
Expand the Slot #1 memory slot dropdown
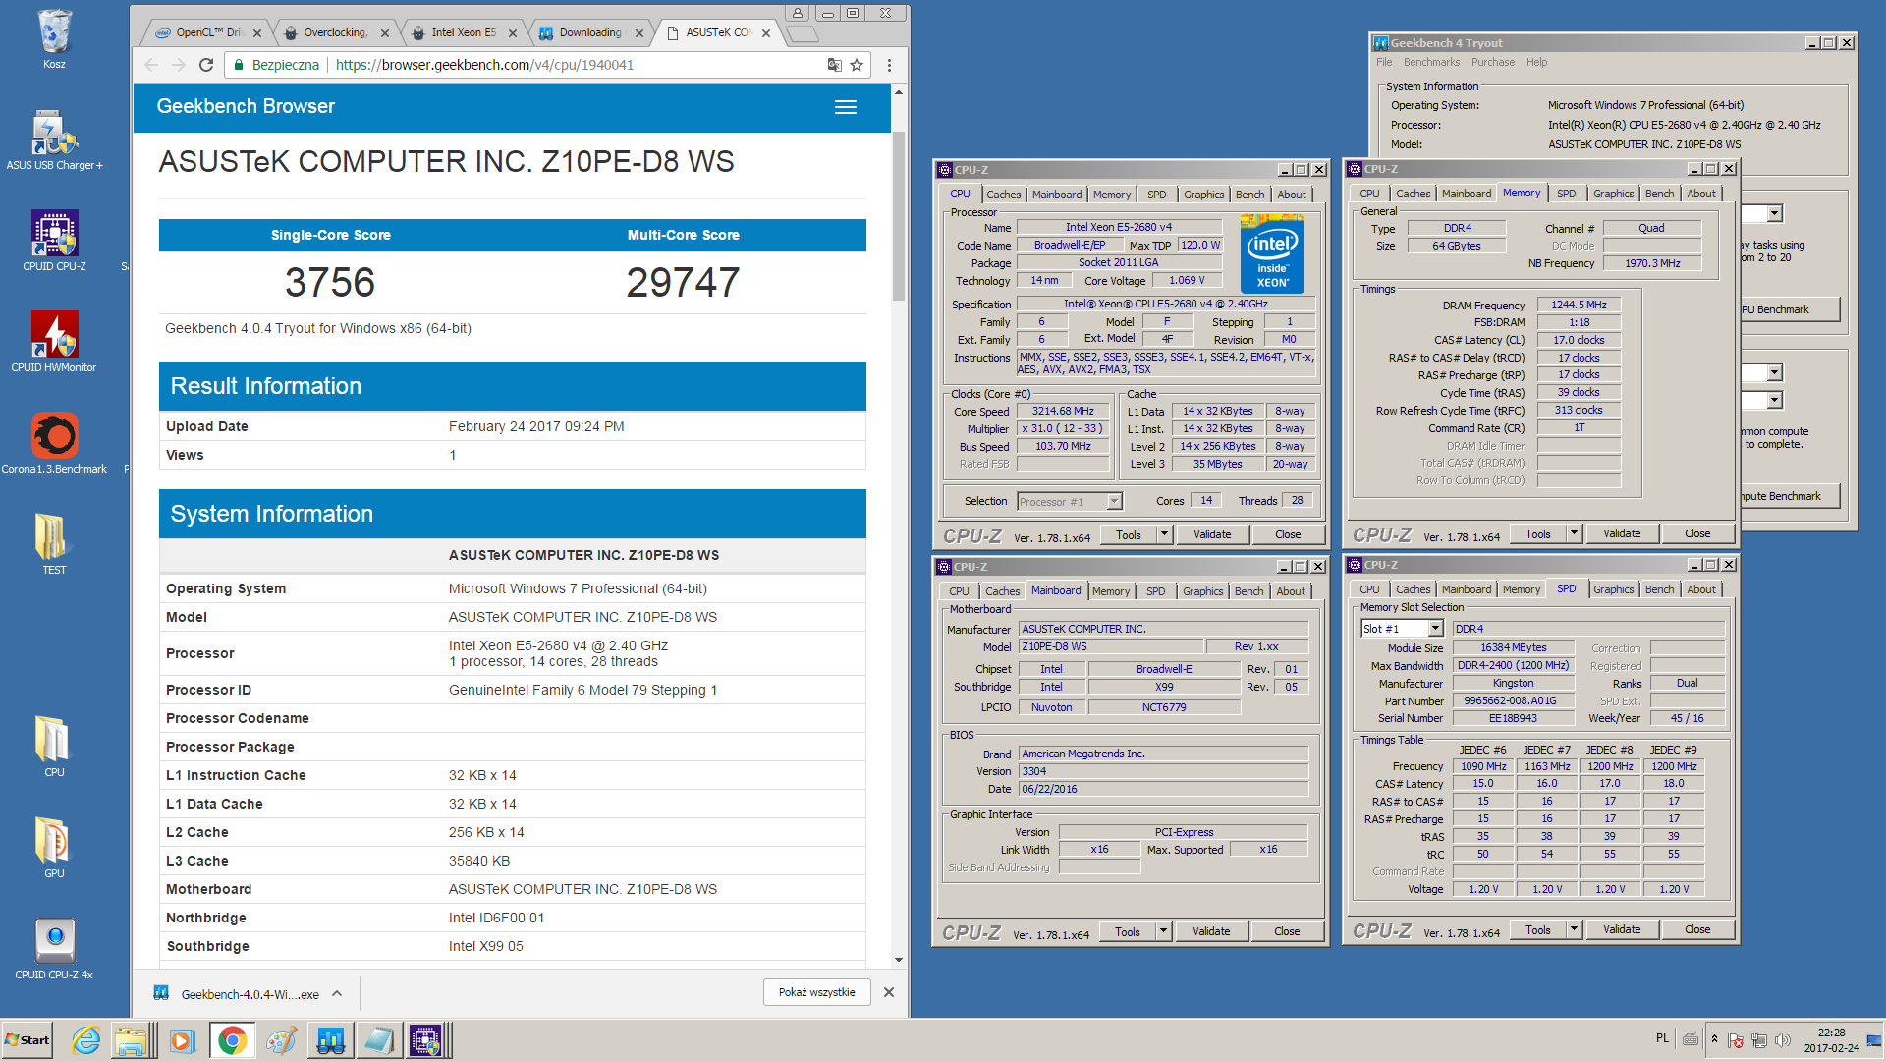(1435, 629)
